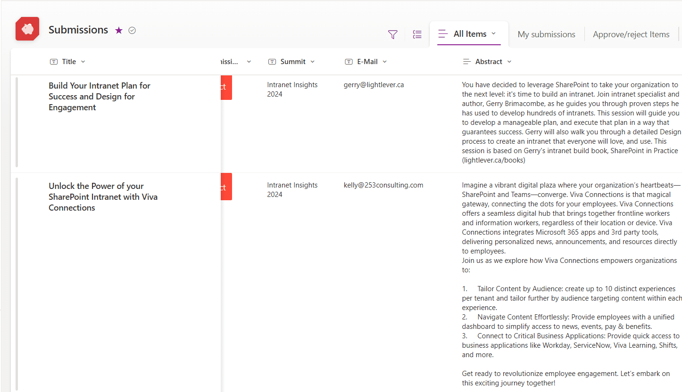Click the red piggy bank list icon
Image resolution: width=682 pixels, height=392 pixels.
click(27, 29)
